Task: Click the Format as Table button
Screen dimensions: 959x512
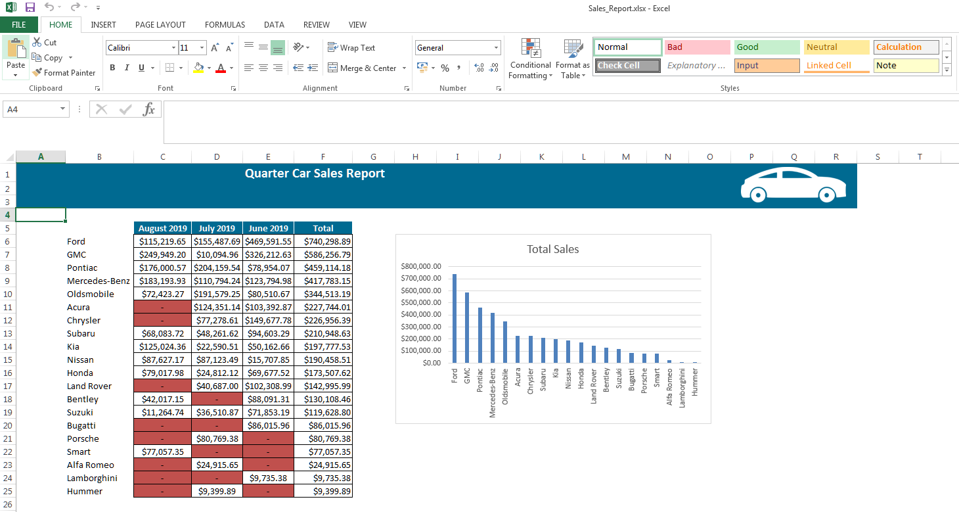Action: (572, 59)
